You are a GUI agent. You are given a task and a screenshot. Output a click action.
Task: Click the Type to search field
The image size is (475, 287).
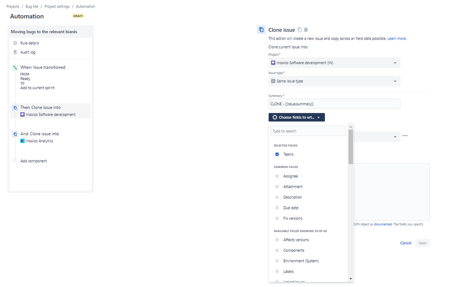[x=308, y=131]
